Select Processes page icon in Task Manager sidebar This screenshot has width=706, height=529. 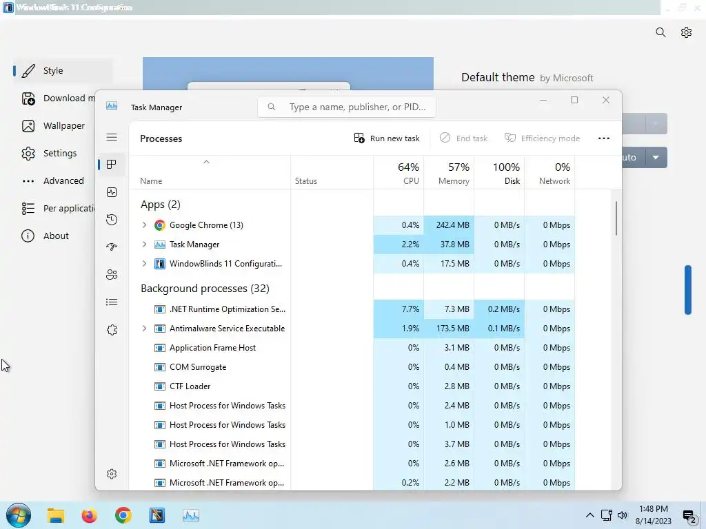point(112,165)
